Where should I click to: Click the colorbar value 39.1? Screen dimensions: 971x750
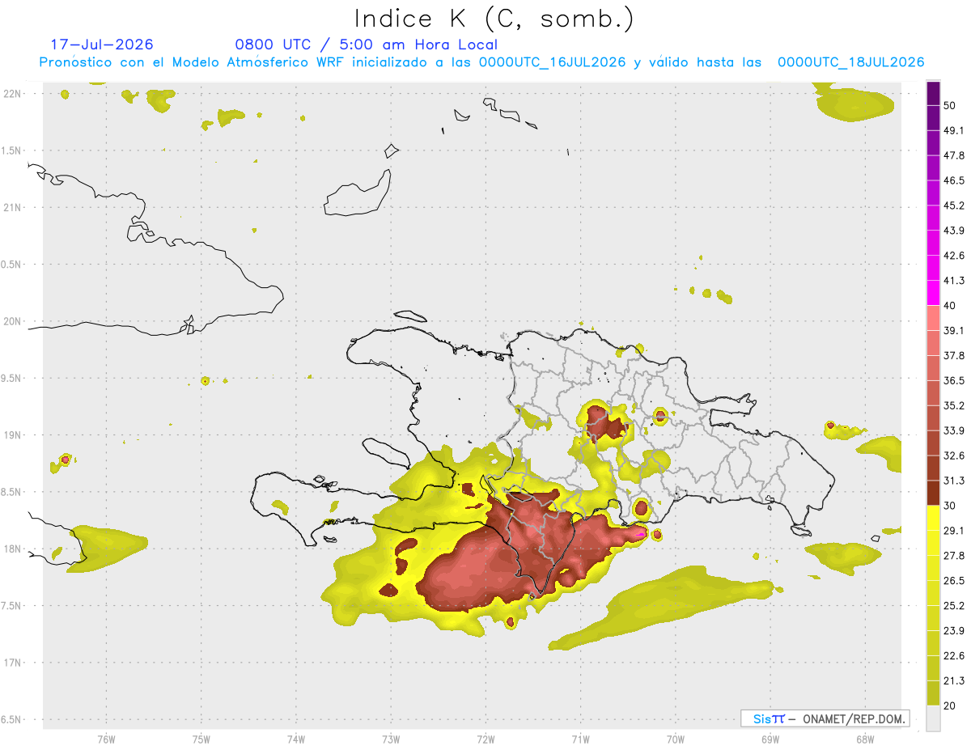pos(954,331)
